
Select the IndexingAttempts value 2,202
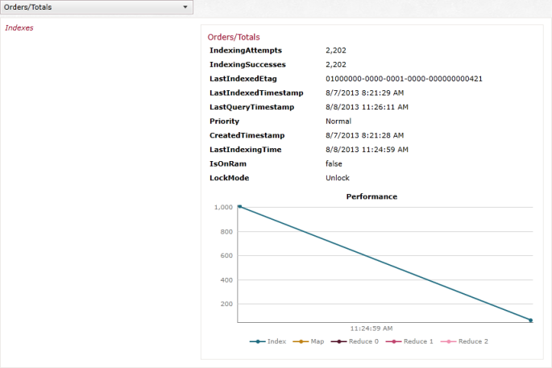click(336, 50)
